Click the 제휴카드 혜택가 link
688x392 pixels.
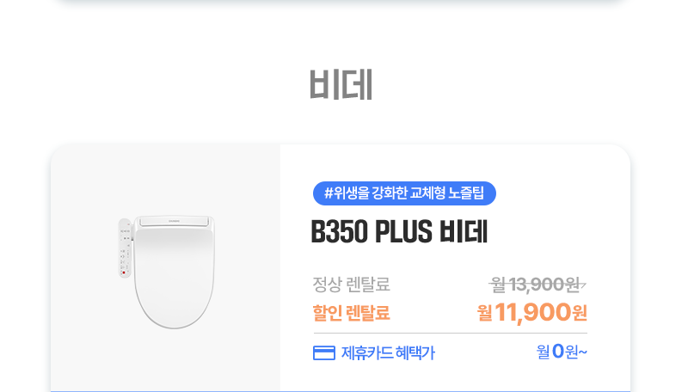click(x=388, y=352)
